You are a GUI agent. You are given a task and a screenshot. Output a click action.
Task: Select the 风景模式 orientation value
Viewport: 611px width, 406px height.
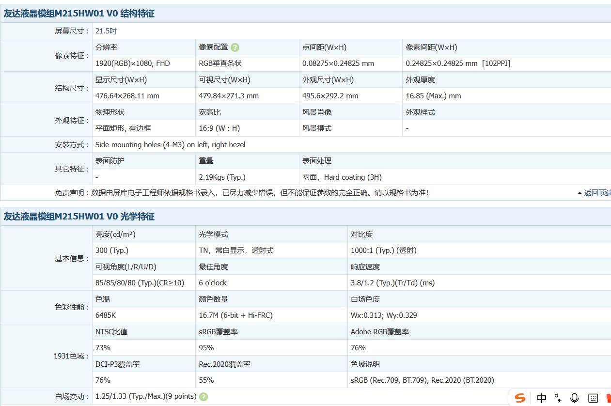[317, 128]
